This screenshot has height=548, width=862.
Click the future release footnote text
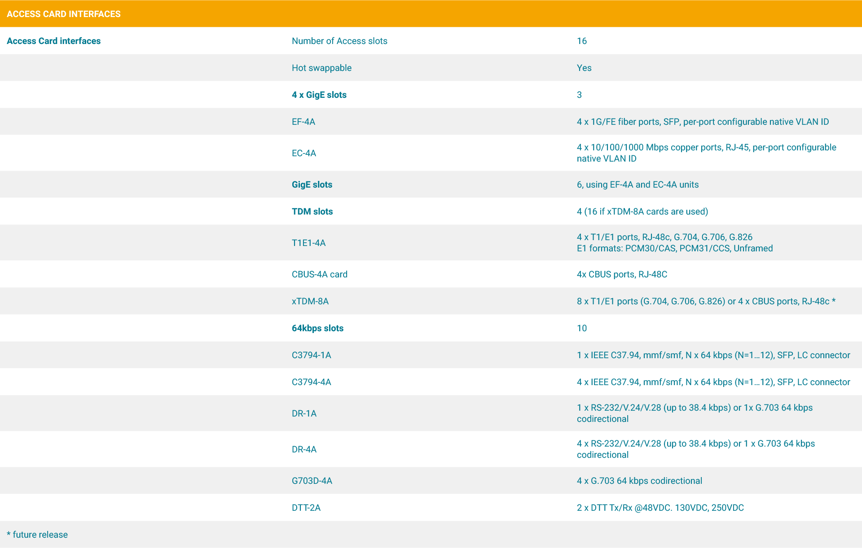pyautogui.click(x=37, y=535)
